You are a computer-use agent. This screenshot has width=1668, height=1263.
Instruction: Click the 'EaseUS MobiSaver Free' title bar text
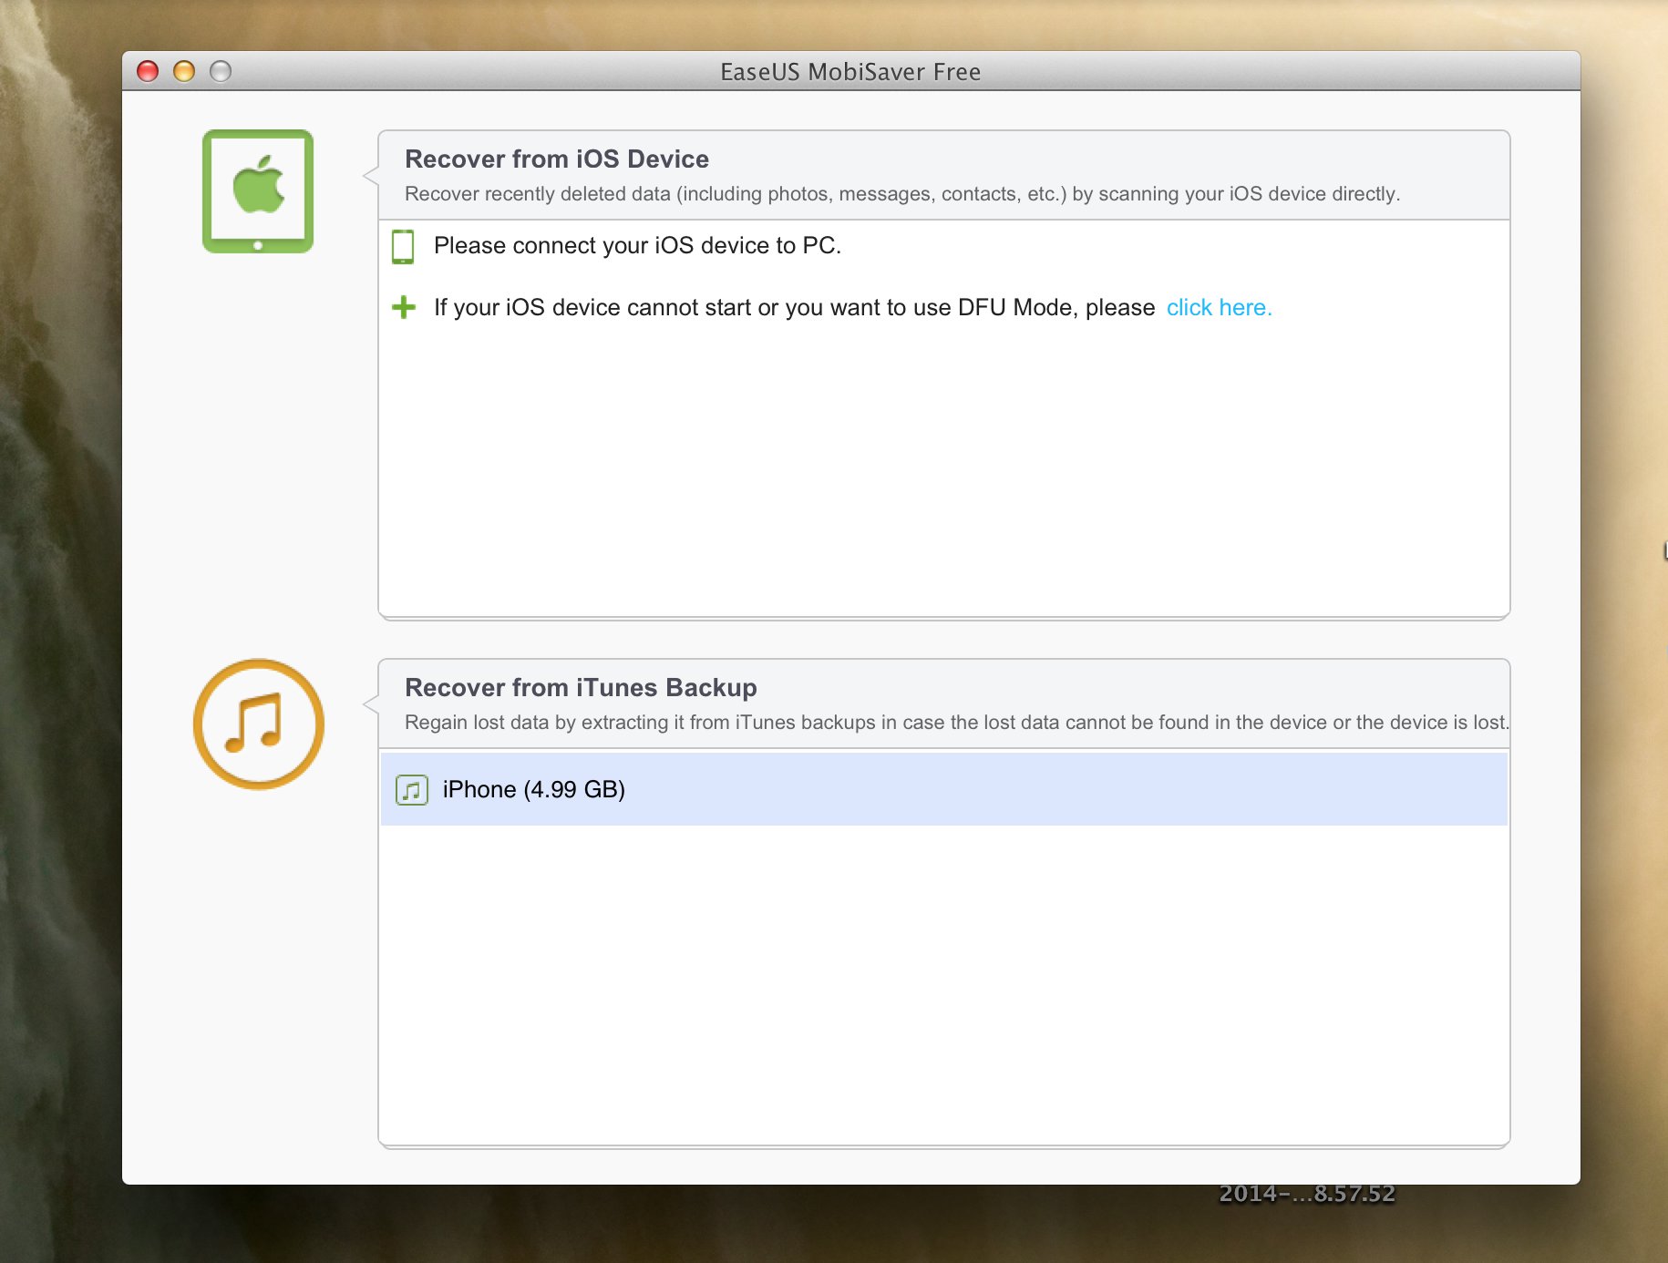coord(849,72)
